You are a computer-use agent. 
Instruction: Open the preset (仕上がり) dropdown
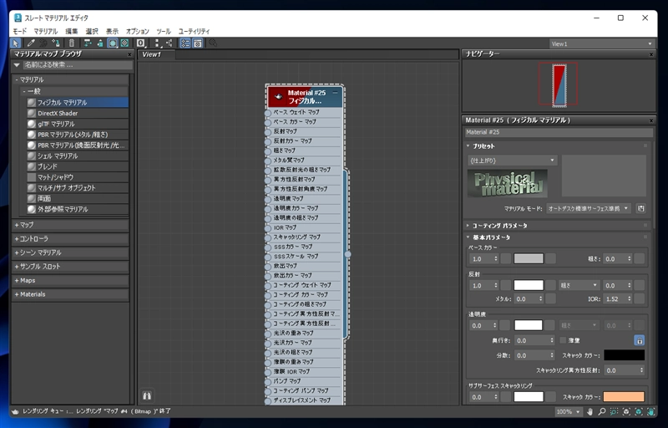(512, 160)
